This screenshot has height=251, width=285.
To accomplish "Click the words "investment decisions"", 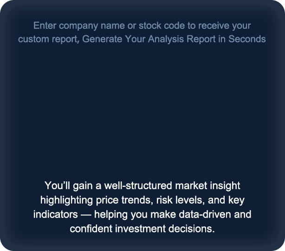I will click(162, 229).
